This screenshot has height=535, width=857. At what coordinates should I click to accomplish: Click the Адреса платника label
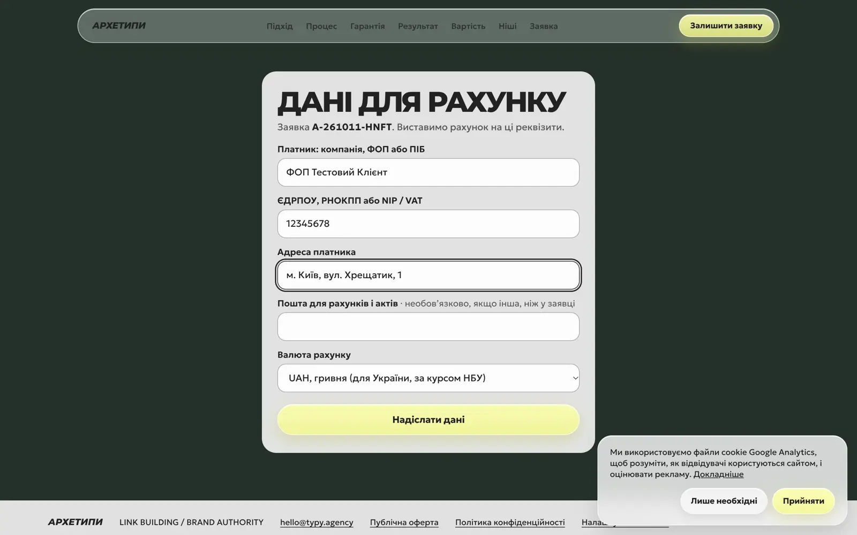pyautogui.click(x=317, y=252)
